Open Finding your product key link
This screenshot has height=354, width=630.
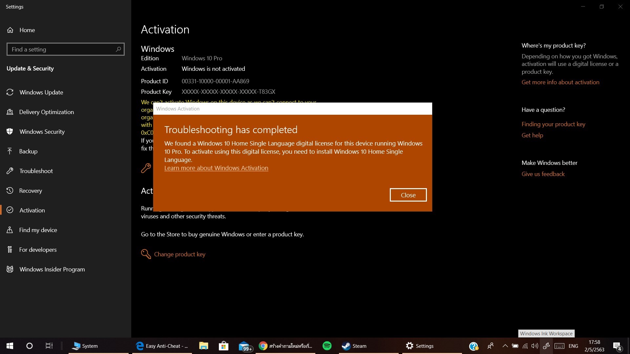tap(554, 124)
